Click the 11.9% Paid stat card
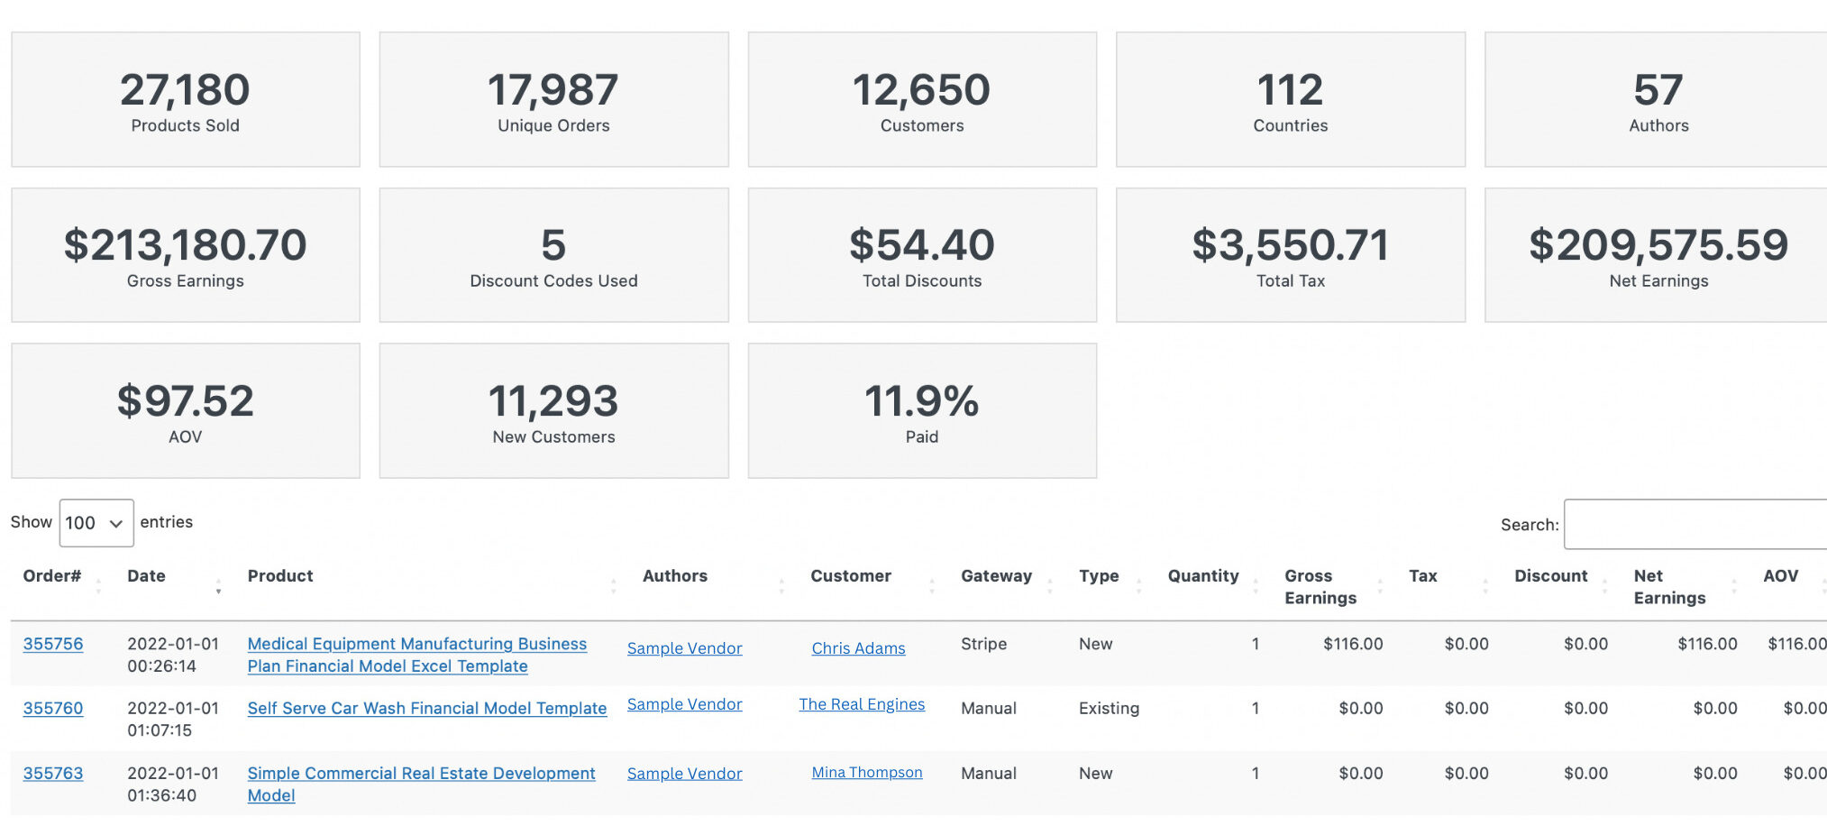The height and width of the screenshot is (835, 1827). pos(922,411)
